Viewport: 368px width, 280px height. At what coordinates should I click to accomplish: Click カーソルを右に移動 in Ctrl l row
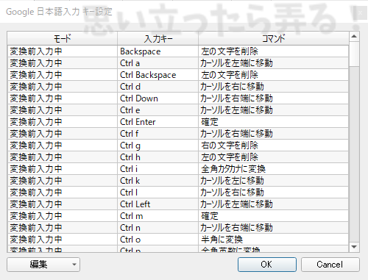[x=274, y=193]
